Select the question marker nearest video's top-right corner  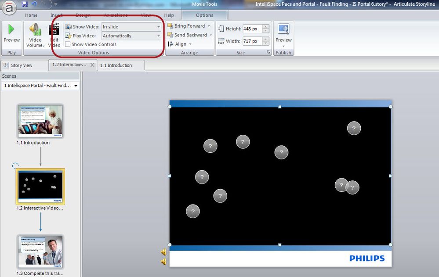354,128
